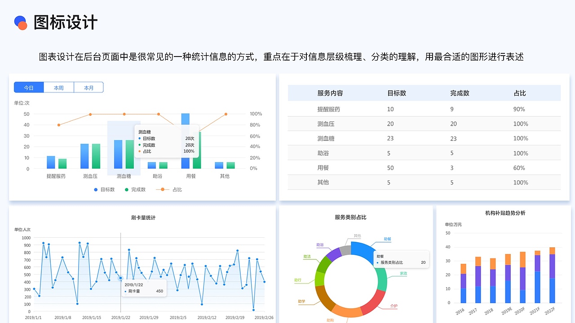The height and width of the screenshot is (323, 575).
Task: Click the 提醒服药 blue target bar
Action: [x=51, y=162]
